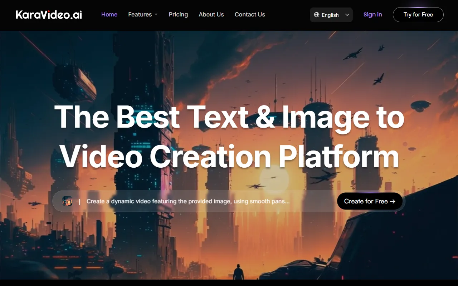Open the English language selector
The height and width of the screenshot is (286, 458).
[331, 15]
